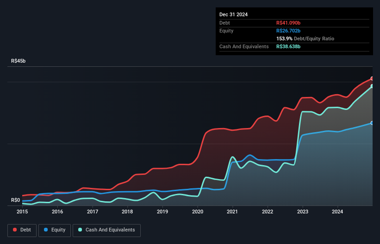380x244 pixels.
Task: Click the 2023 x-axis label
Action: point(303,212)
